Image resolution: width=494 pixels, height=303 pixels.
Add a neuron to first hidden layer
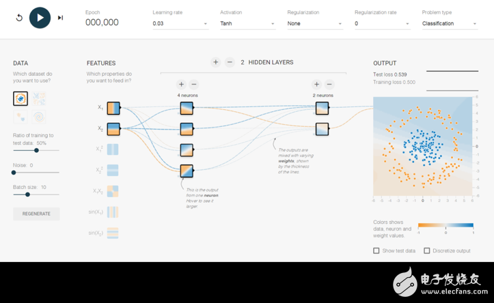pyautogui.click(x=181, y=85)
